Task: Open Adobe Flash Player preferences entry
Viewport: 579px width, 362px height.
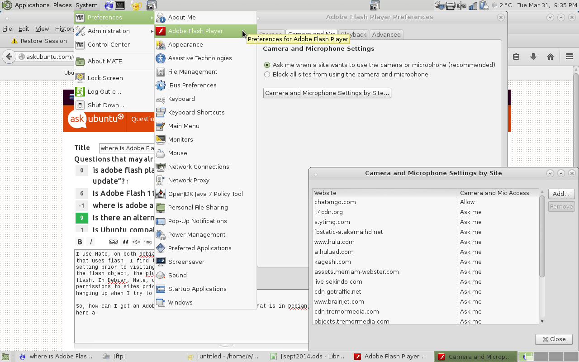Action: [205, 31]
